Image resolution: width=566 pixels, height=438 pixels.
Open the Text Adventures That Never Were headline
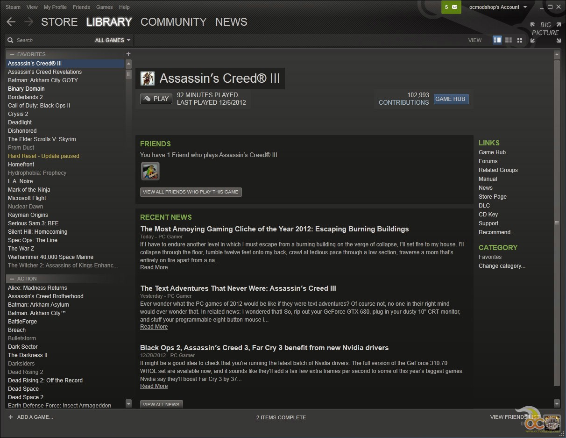238,288
